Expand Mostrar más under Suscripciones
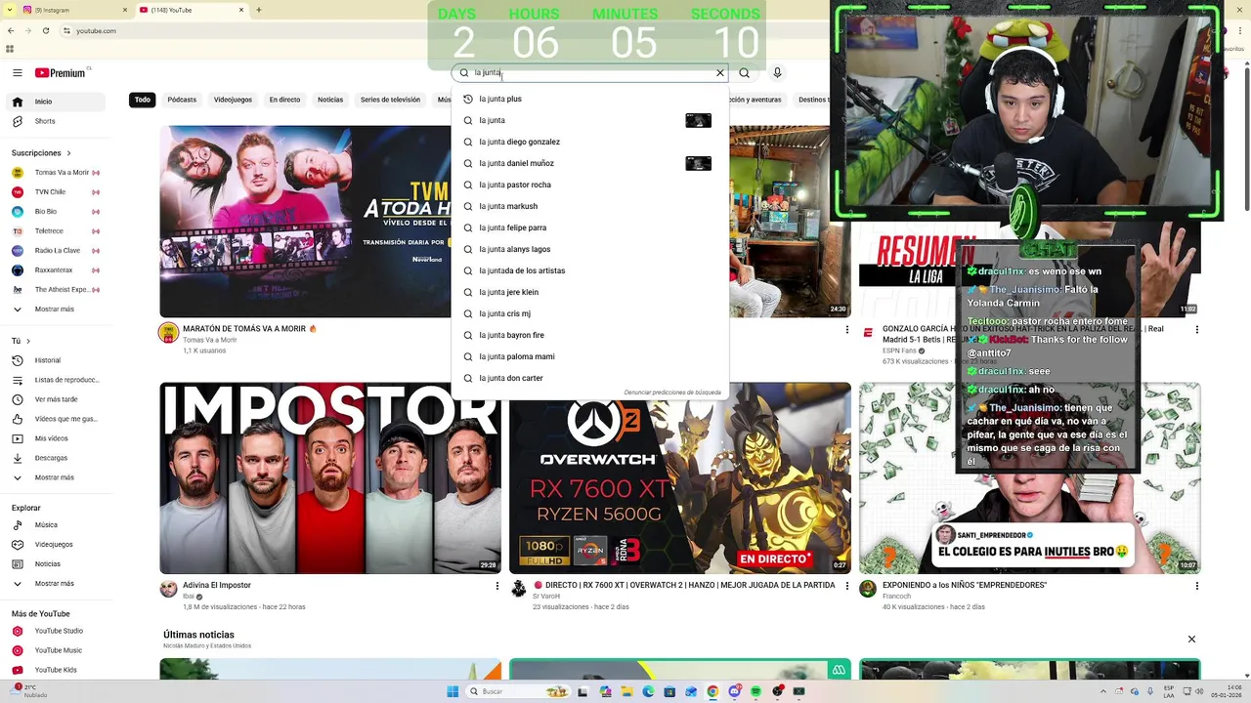This screenshot has height=703, width=1251. pos(55,310)
